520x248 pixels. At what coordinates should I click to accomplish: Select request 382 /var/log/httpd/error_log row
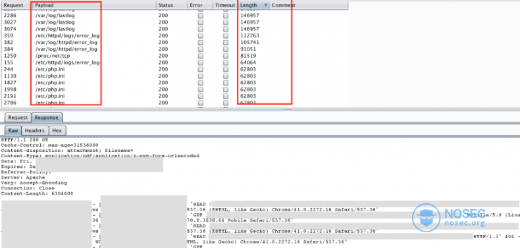(x=175, y=43)
